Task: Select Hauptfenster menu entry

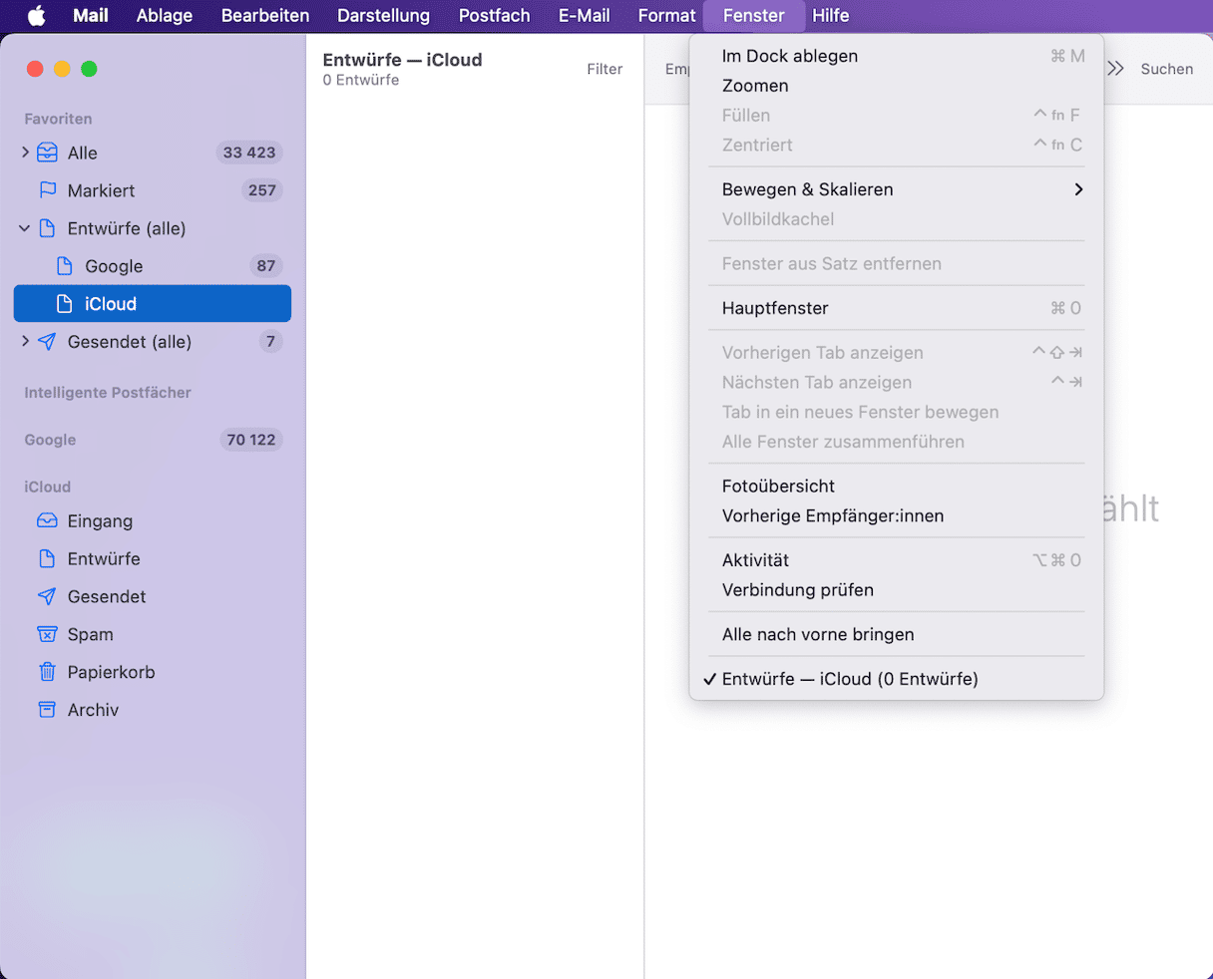Action: (896, 308)
